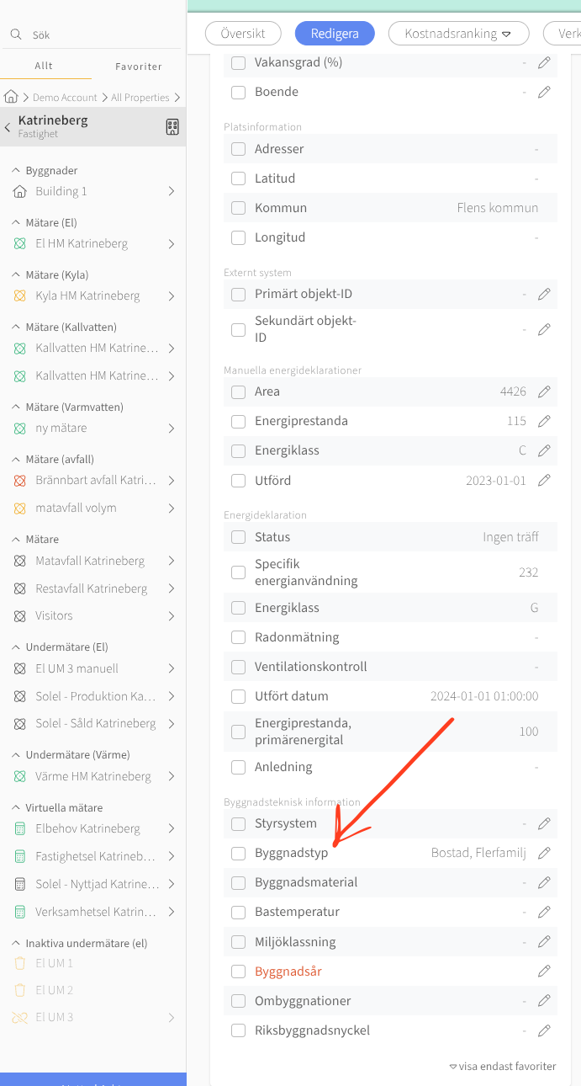Switch to the Översikt tab
581x1086 pixels.
tap(243, 34)
